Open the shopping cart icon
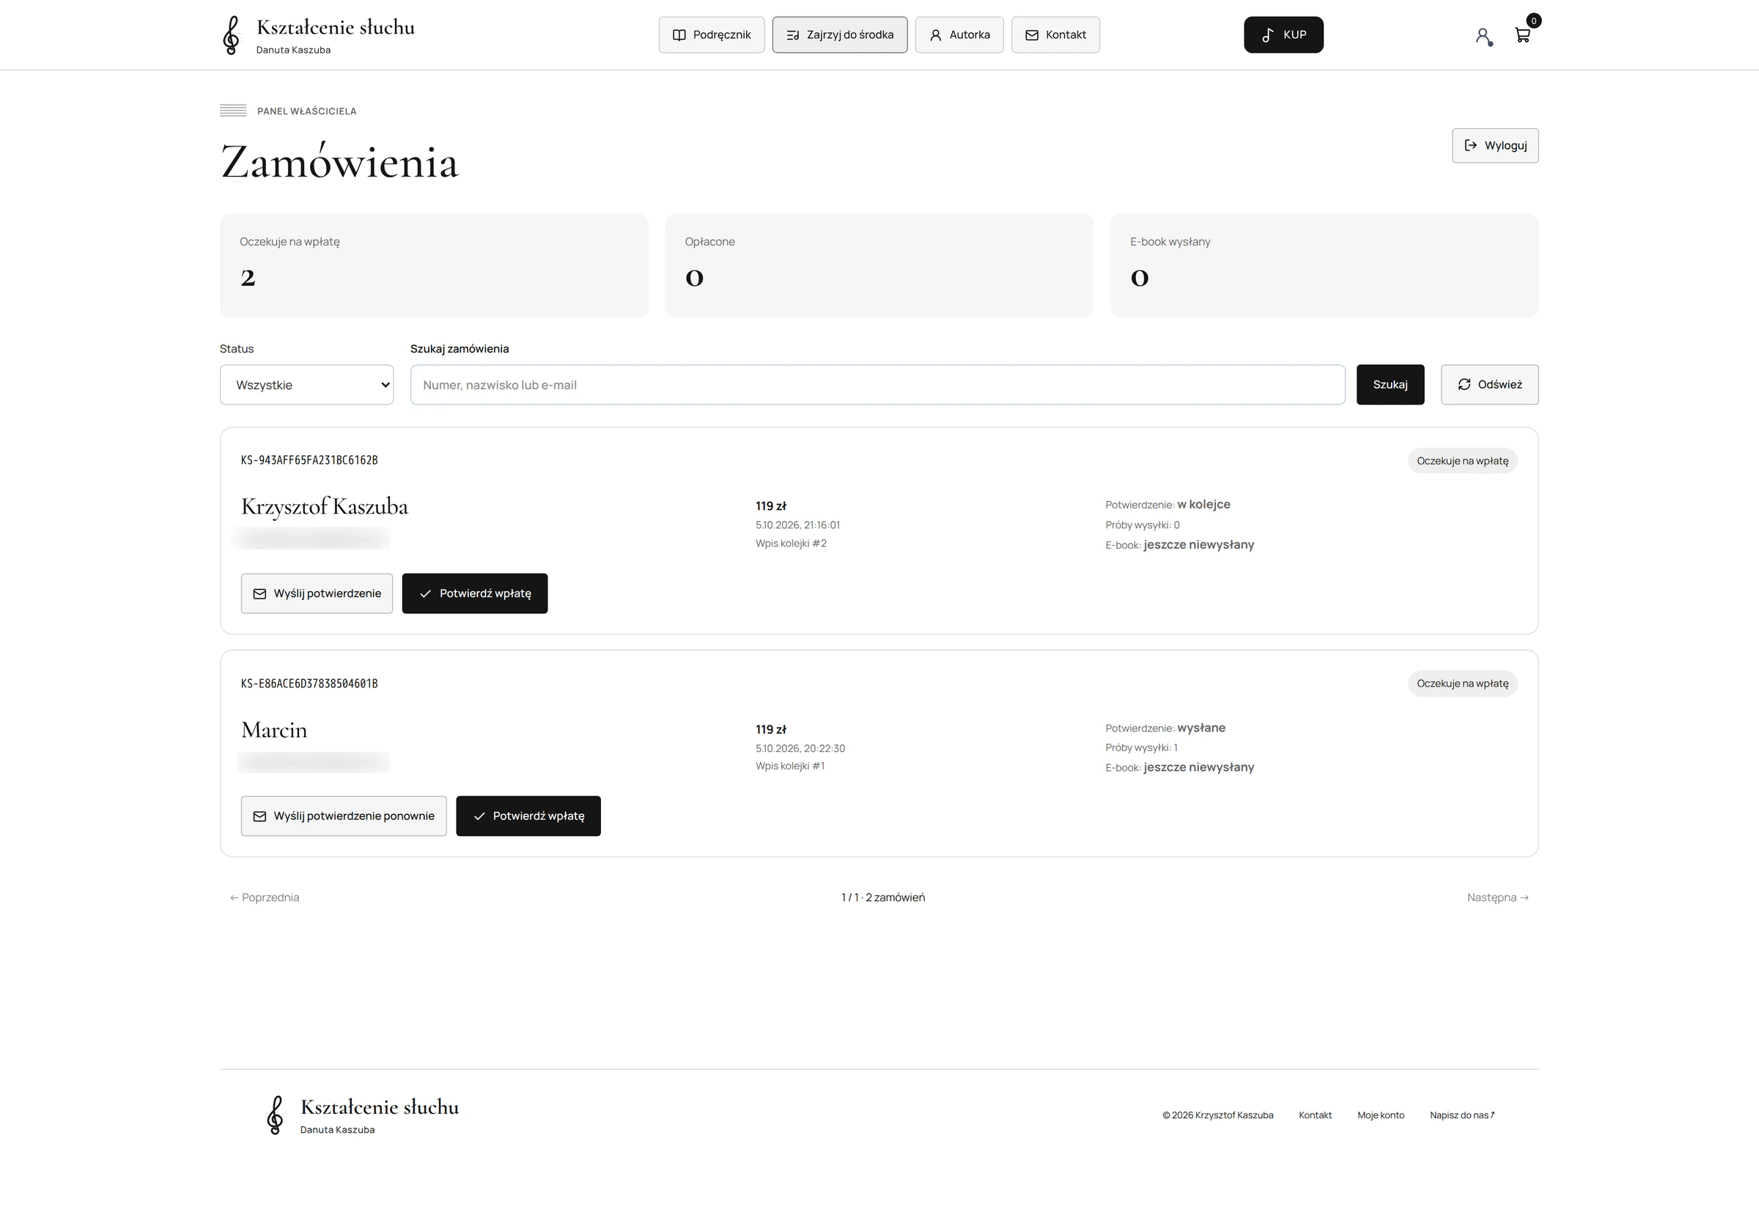 pyautogui.click(x=1523, y=35)
